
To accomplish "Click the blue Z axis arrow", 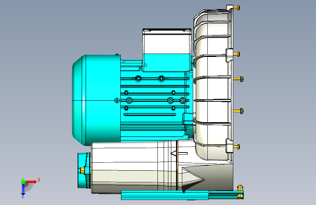I will pos(23,189).
